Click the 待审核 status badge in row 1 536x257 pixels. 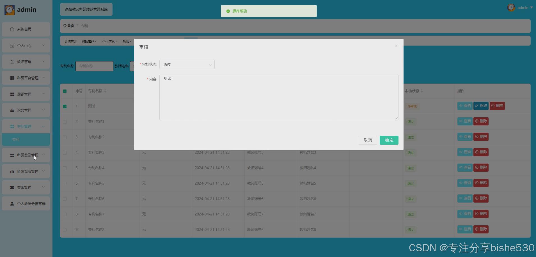click(412, 106)
